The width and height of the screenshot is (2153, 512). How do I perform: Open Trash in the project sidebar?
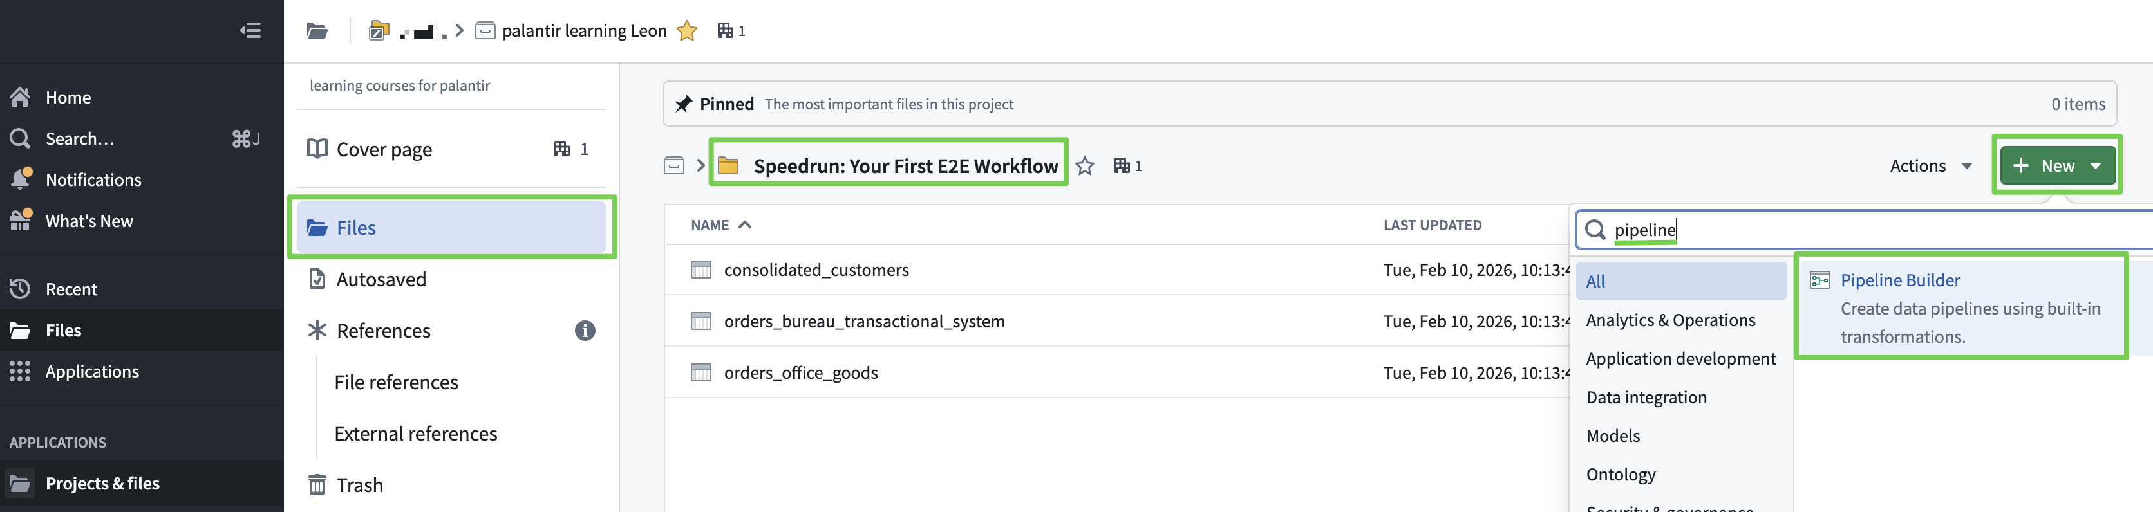(359, 484)
